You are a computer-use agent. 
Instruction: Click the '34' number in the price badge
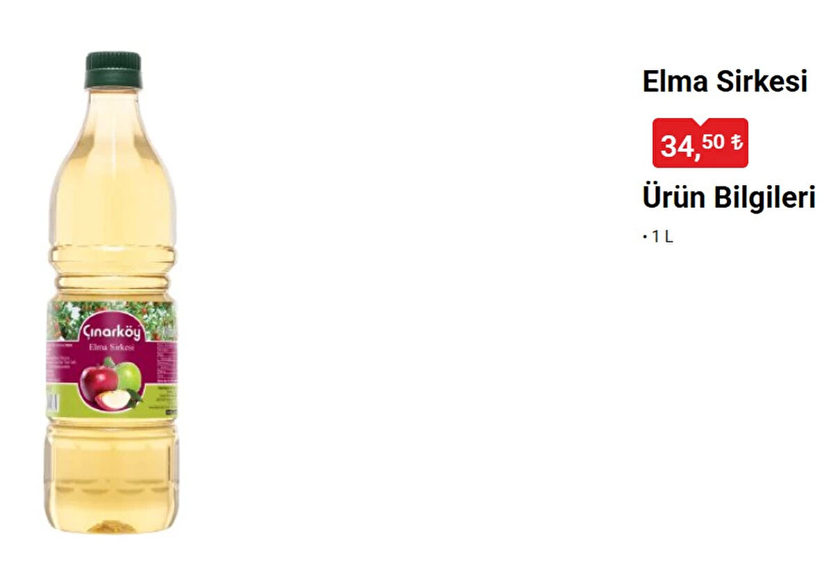(677, 146)
